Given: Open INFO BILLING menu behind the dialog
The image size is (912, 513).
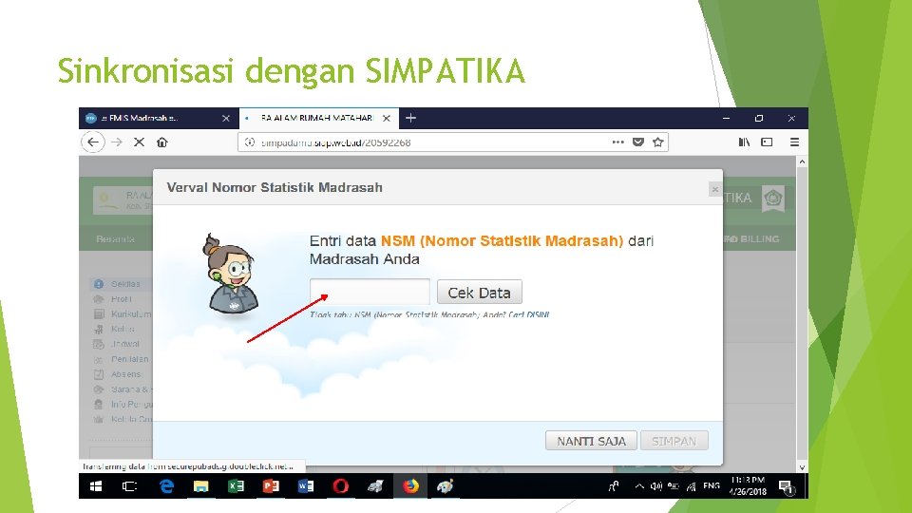Looking at the screenshot, I should (x=751, y=239).
